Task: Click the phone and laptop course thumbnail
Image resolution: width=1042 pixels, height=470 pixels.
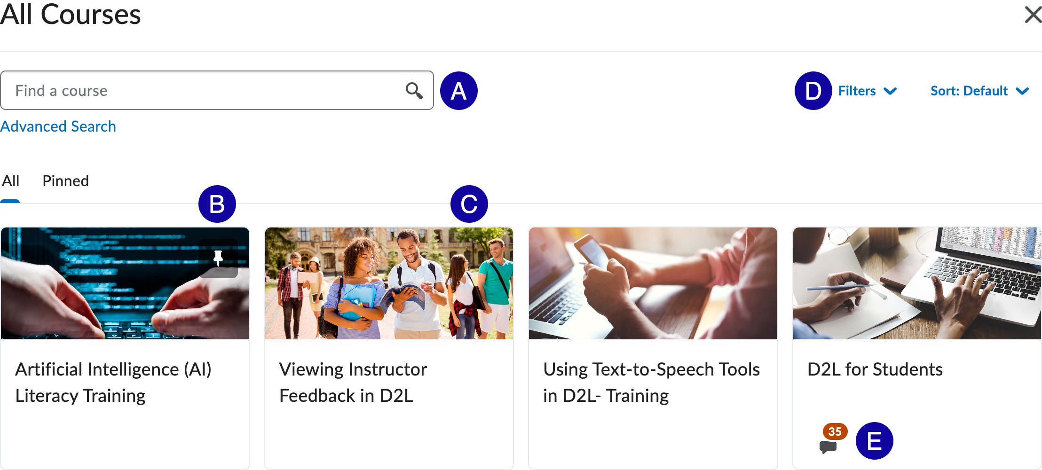Action: click(x=653, y=283)
